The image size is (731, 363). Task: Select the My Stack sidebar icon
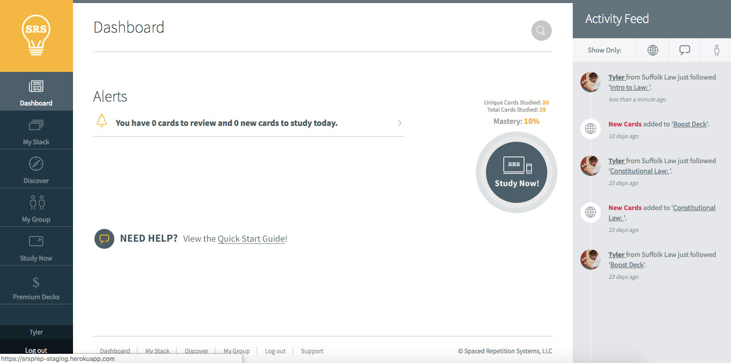pos(36,125)
